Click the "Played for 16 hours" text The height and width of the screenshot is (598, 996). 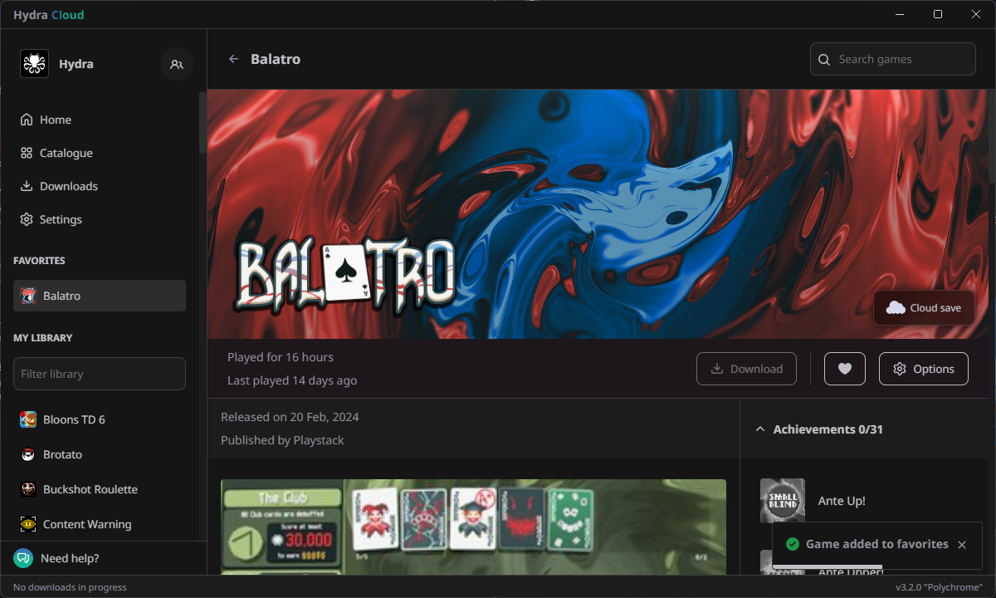click(281, 357)
